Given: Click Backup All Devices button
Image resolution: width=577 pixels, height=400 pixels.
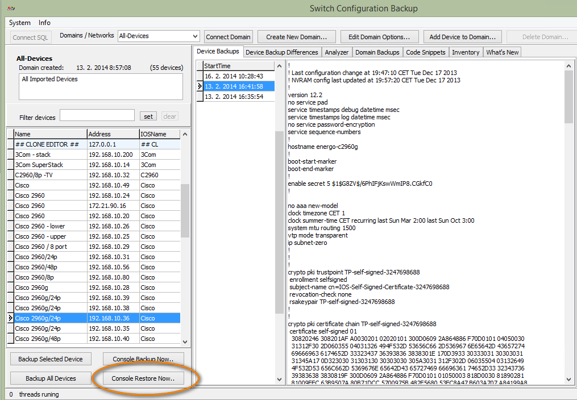Looking at the screenshot, I should [x=51, y=378].
